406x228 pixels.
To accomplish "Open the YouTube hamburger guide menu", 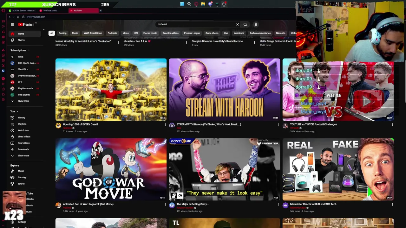I will (x=12, y=24).
